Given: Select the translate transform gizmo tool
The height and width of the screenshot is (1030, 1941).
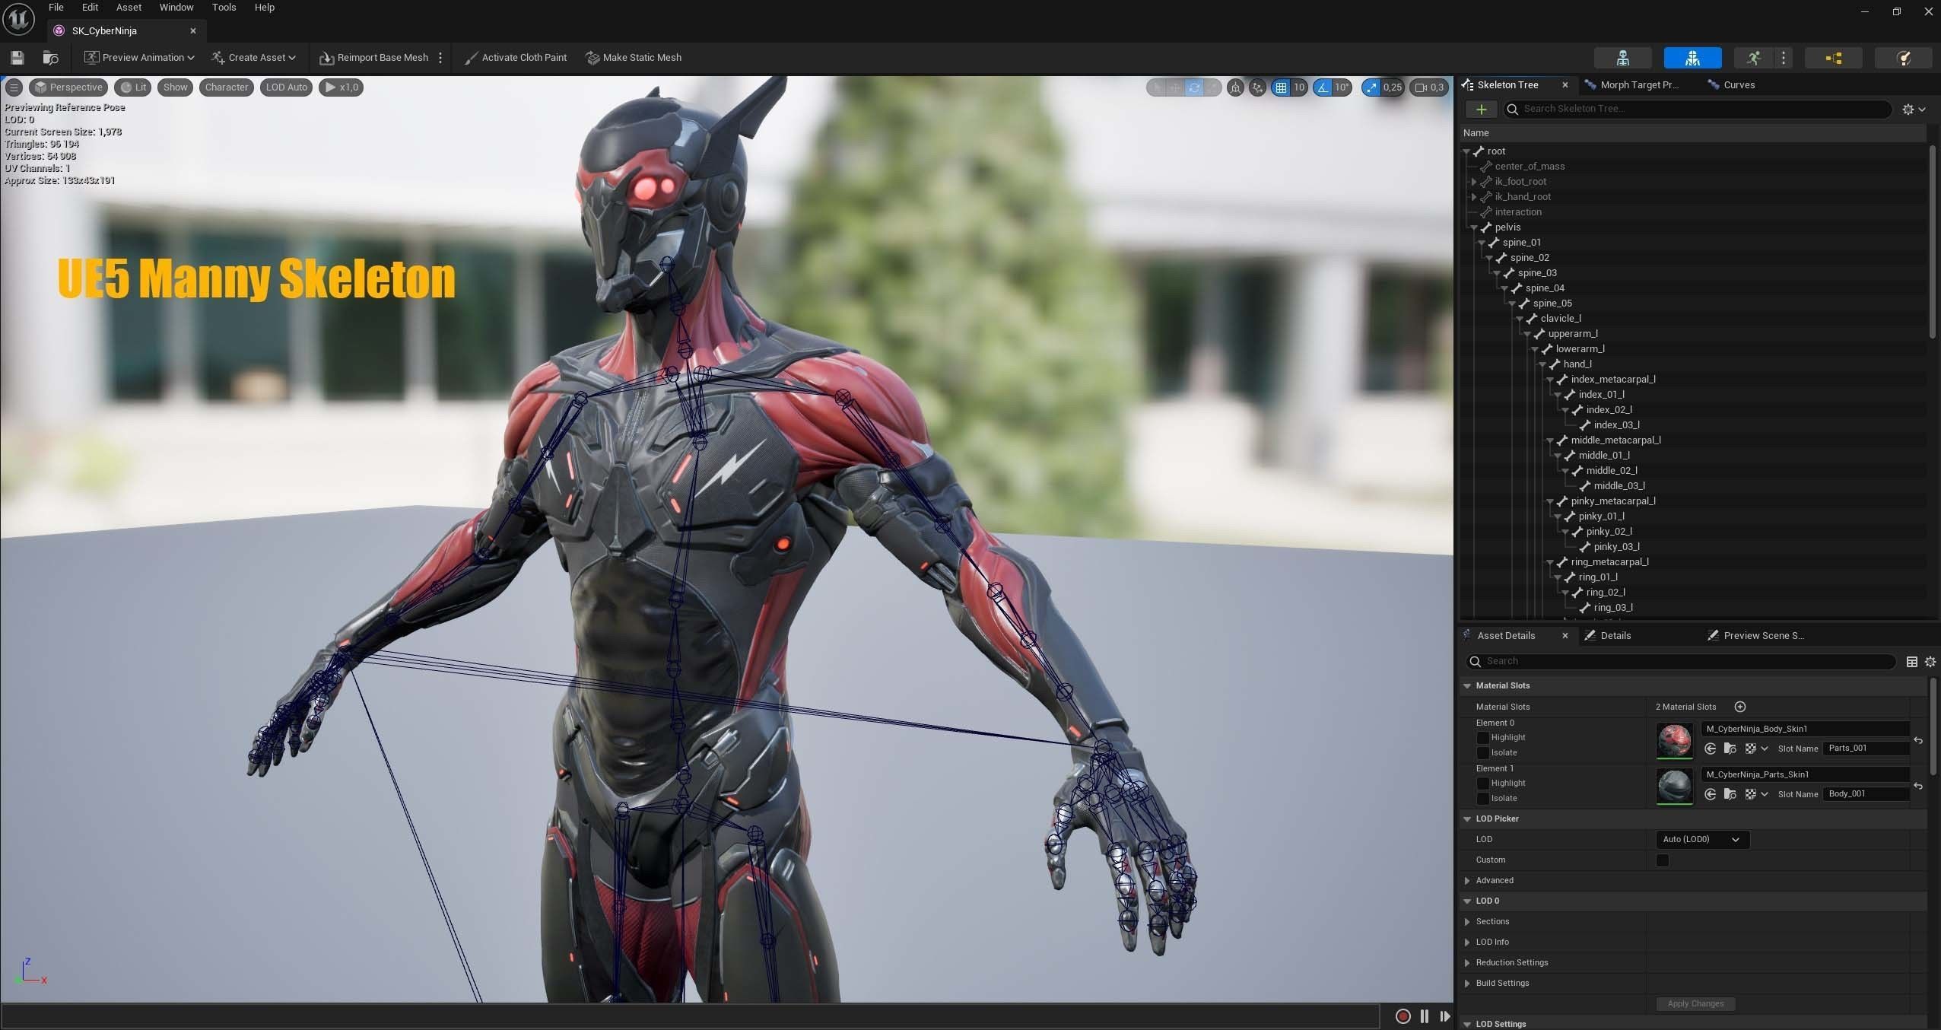Looking at the screenshot, I should point(1175,87).
